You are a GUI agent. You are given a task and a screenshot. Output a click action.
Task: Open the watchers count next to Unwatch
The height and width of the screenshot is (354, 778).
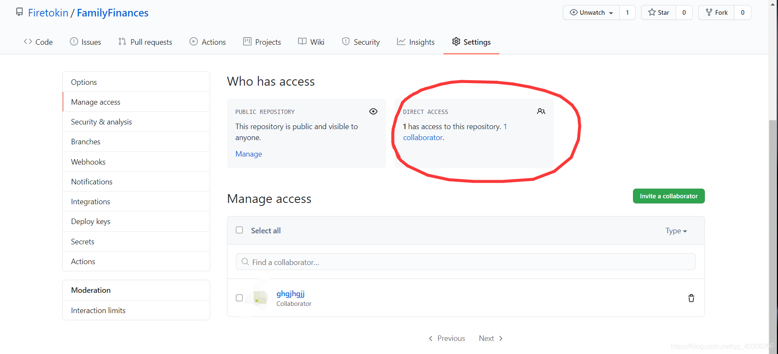pyautogui.click(x=627, y=13)
